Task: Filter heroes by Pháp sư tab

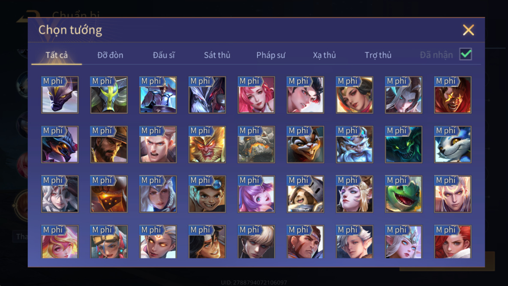Action: (x=271, y=55)
